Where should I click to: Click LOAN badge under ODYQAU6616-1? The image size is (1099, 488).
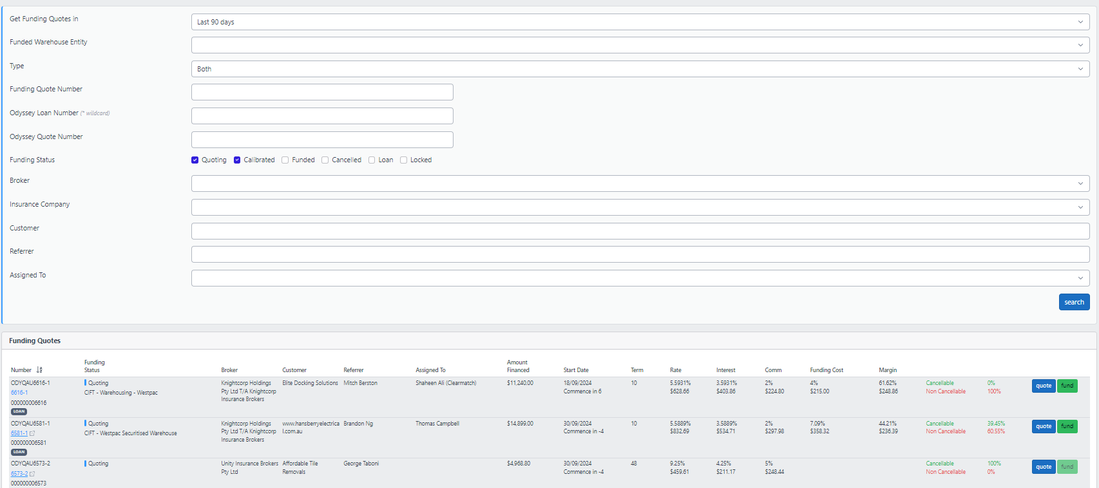19,411
